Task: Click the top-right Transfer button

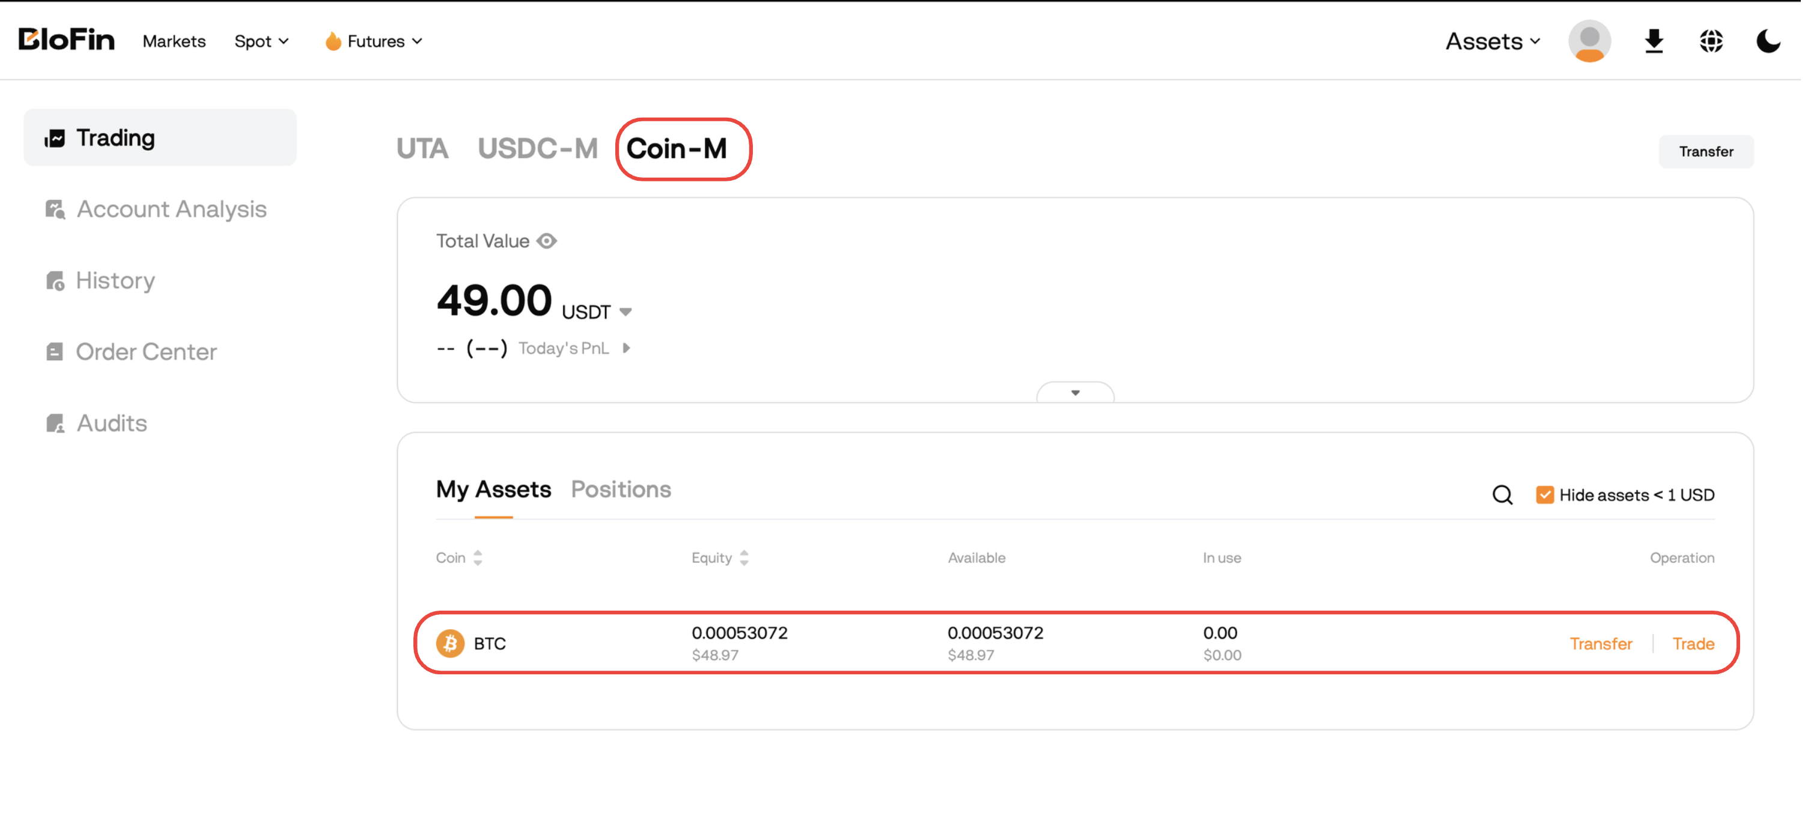Action: point(1706,151)
